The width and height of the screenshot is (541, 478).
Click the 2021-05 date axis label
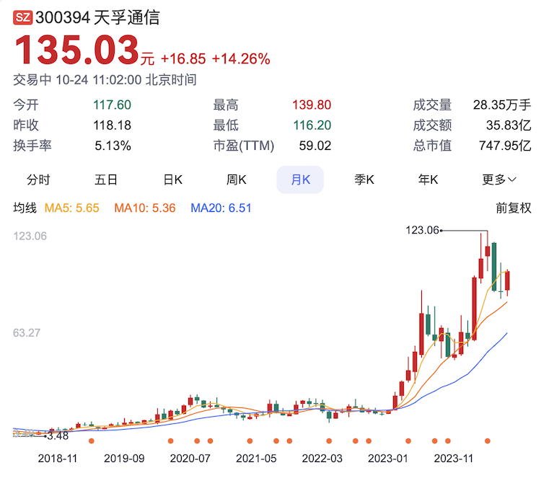[256, 459]
